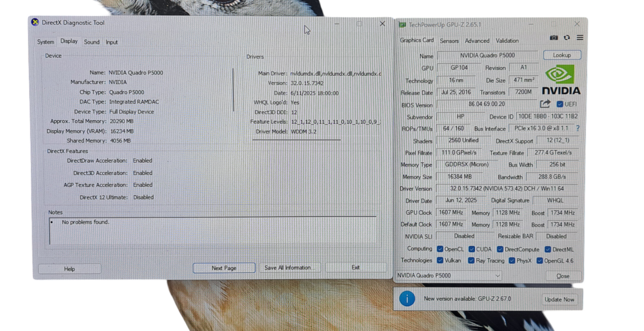Click the Lookup button in GPU-Z

pyautogui.click(x=562, y=55)
